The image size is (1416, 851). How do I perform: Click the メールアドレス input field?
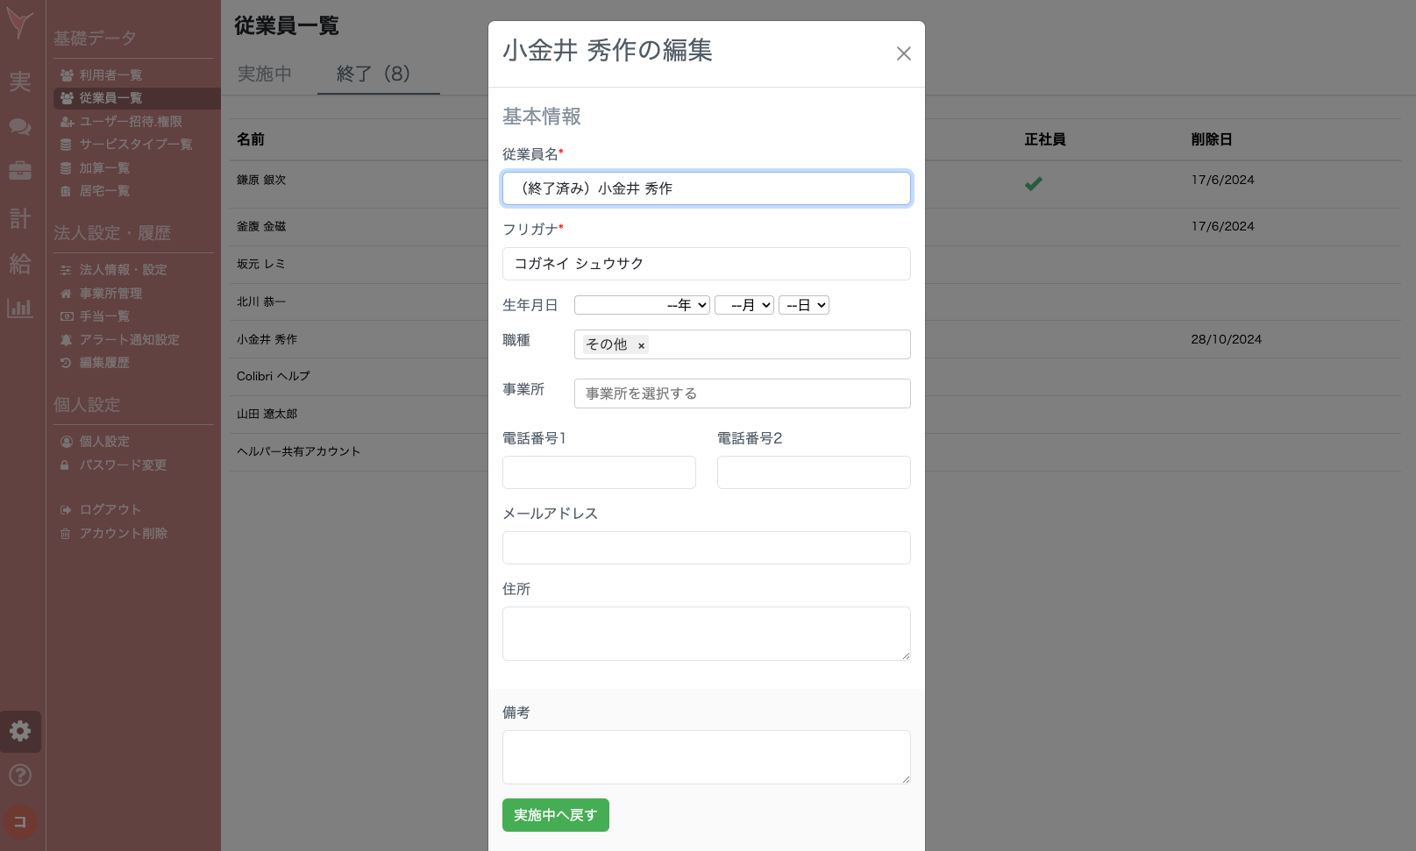click(706, 548)
